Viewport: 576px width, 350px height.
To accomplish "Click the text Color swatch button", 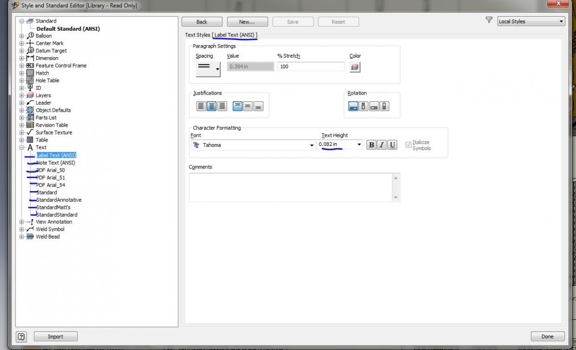I will [355, 67].
